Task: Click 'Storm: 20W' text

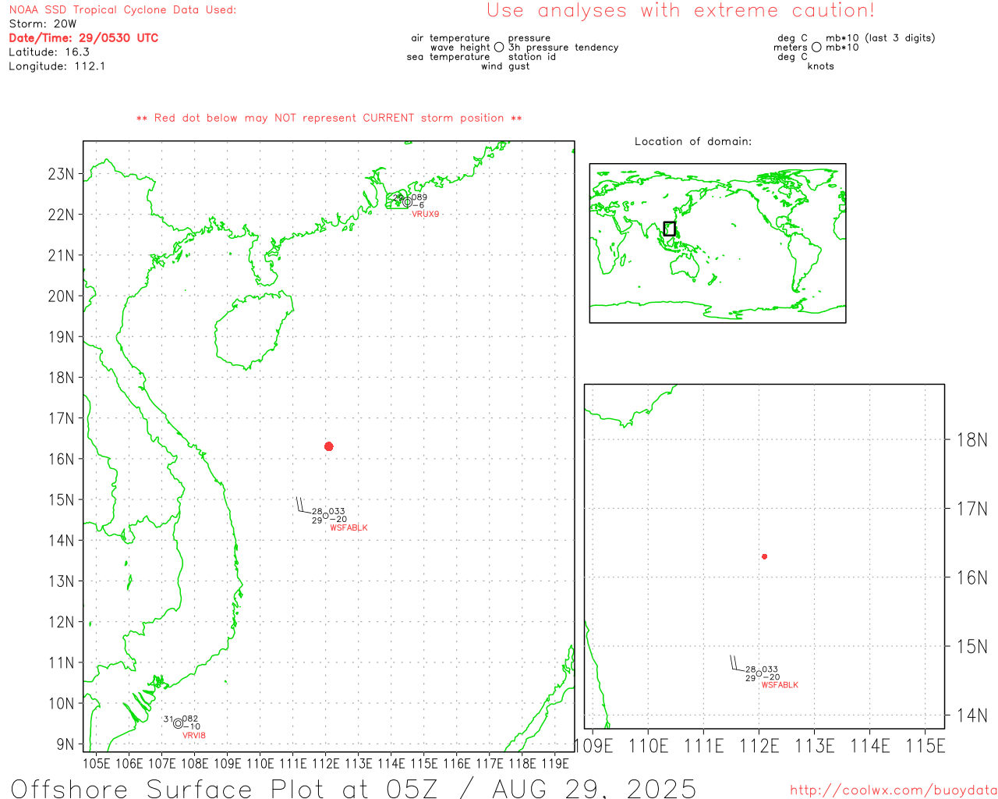Action: 43,23
